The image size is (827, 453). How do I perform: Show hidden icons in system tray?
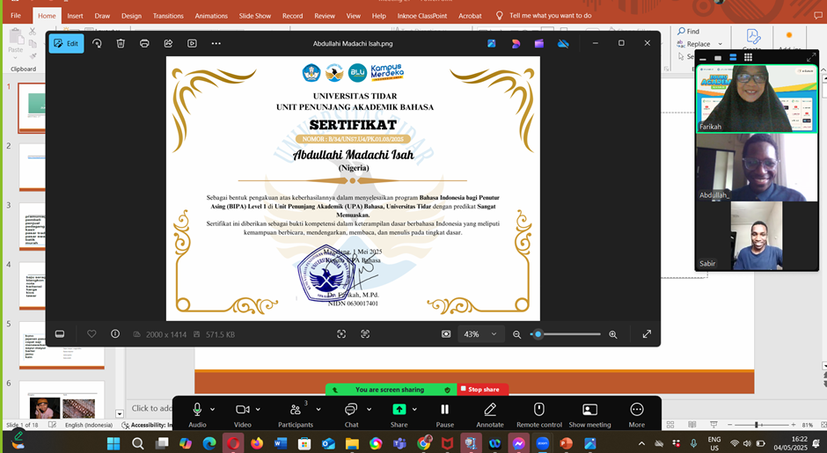642,443
